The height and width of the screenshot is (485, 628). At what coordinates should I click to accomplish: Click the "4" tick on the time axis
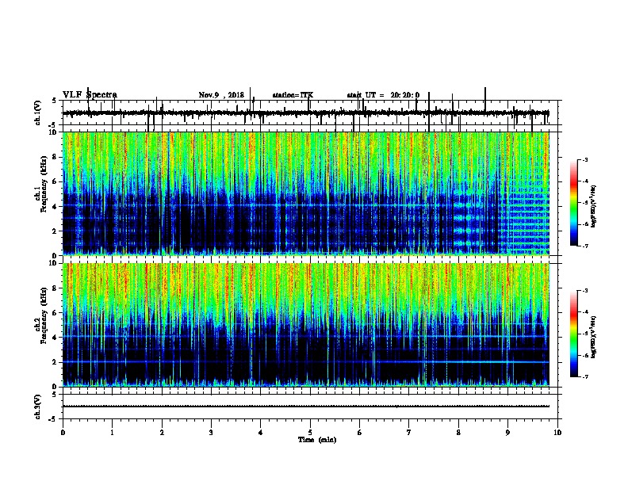260,433
